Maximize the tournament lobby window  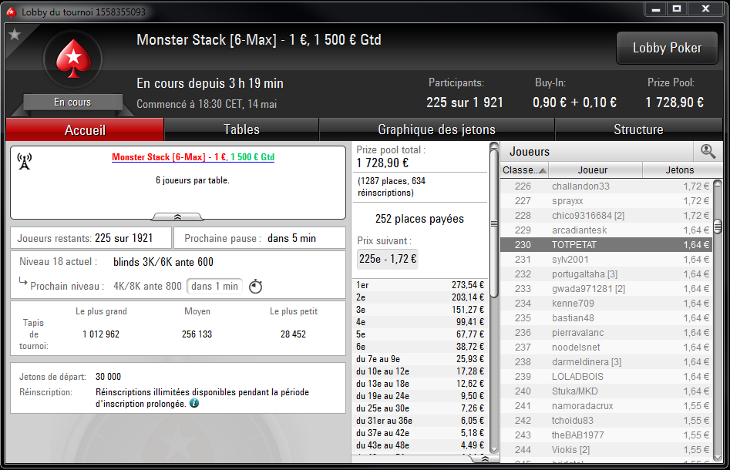677,8
